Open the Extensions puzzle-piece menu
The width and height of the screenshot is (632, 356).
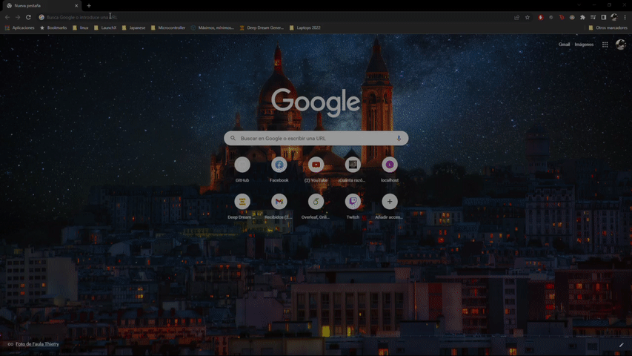pyautogui.click(x=582, y=17)
